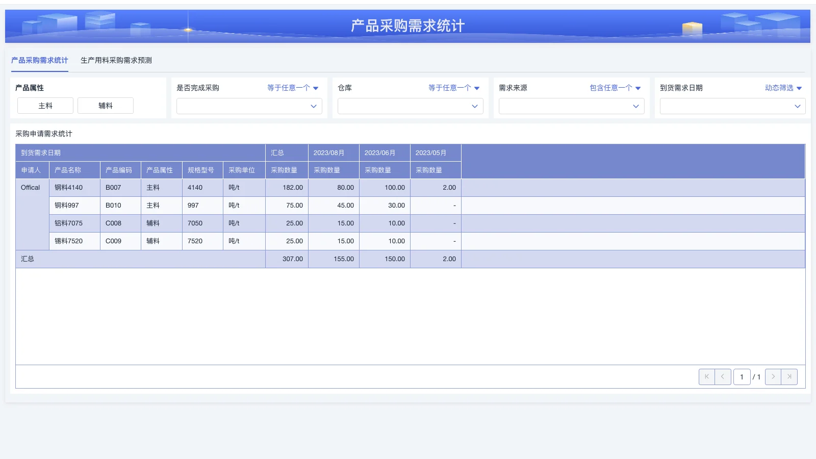Open the 动态筛选 option for arrival date
This screenshot has height=459, width=816.
tap(780, 87)
